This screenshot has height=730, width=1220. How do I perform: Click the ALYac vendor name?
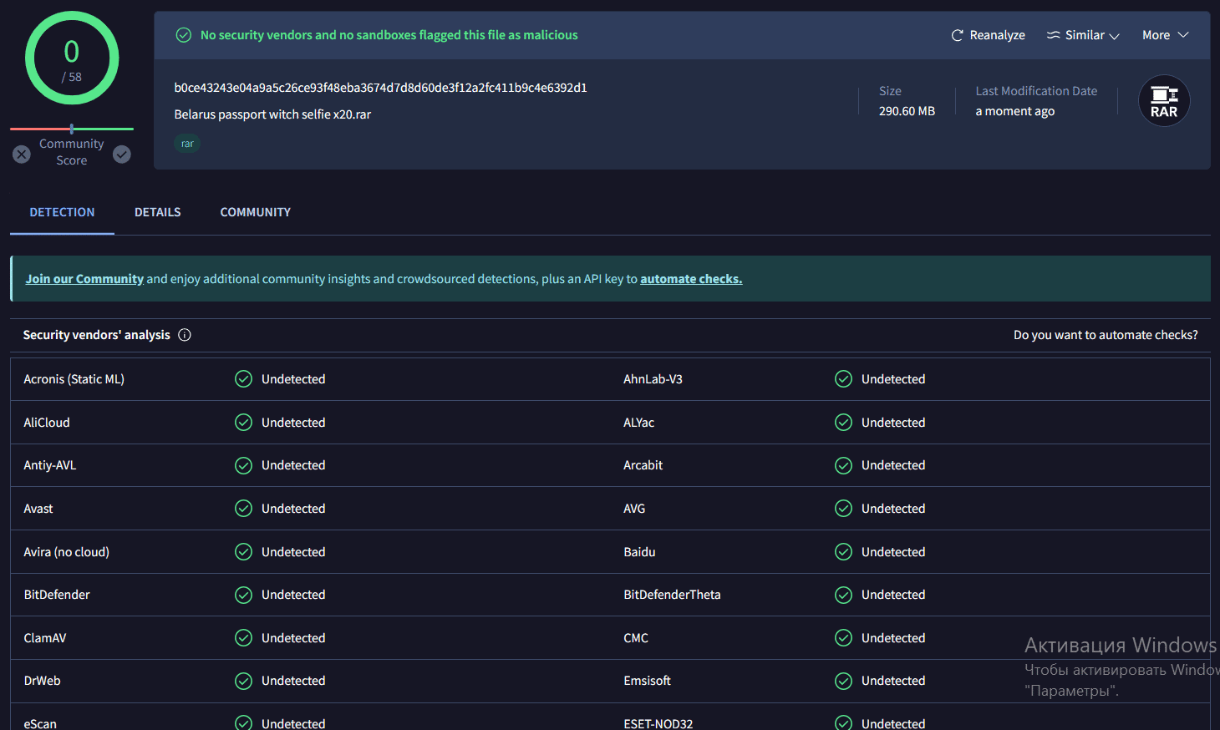pyautogui.click(x=638, y=423)
